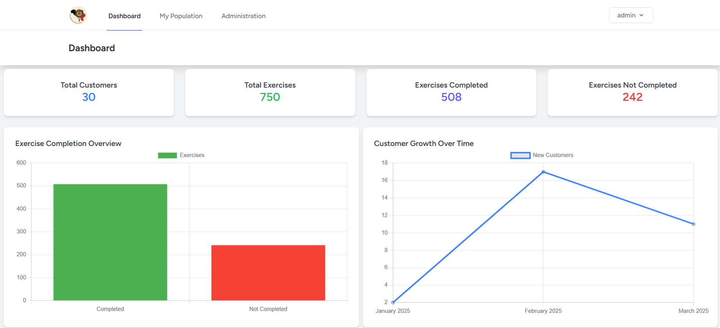The width and height of the screenshot is (720, 328).
Task: Click the green Completed bar
Action: 110,243
